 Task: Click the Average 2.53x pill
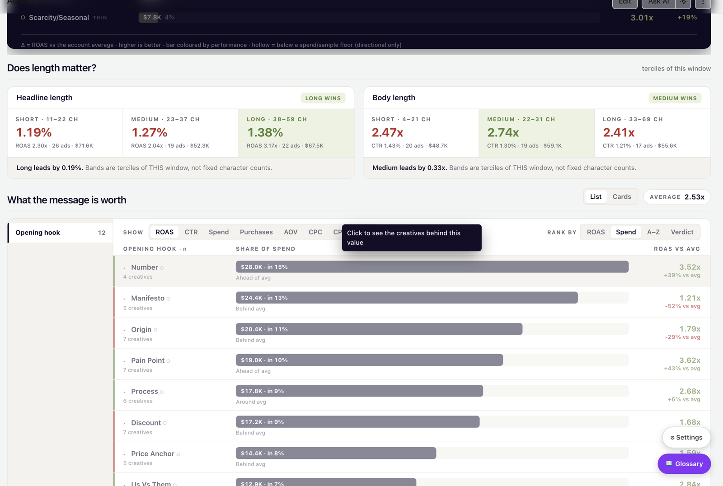pyautogui.click(x=677, y=197)
